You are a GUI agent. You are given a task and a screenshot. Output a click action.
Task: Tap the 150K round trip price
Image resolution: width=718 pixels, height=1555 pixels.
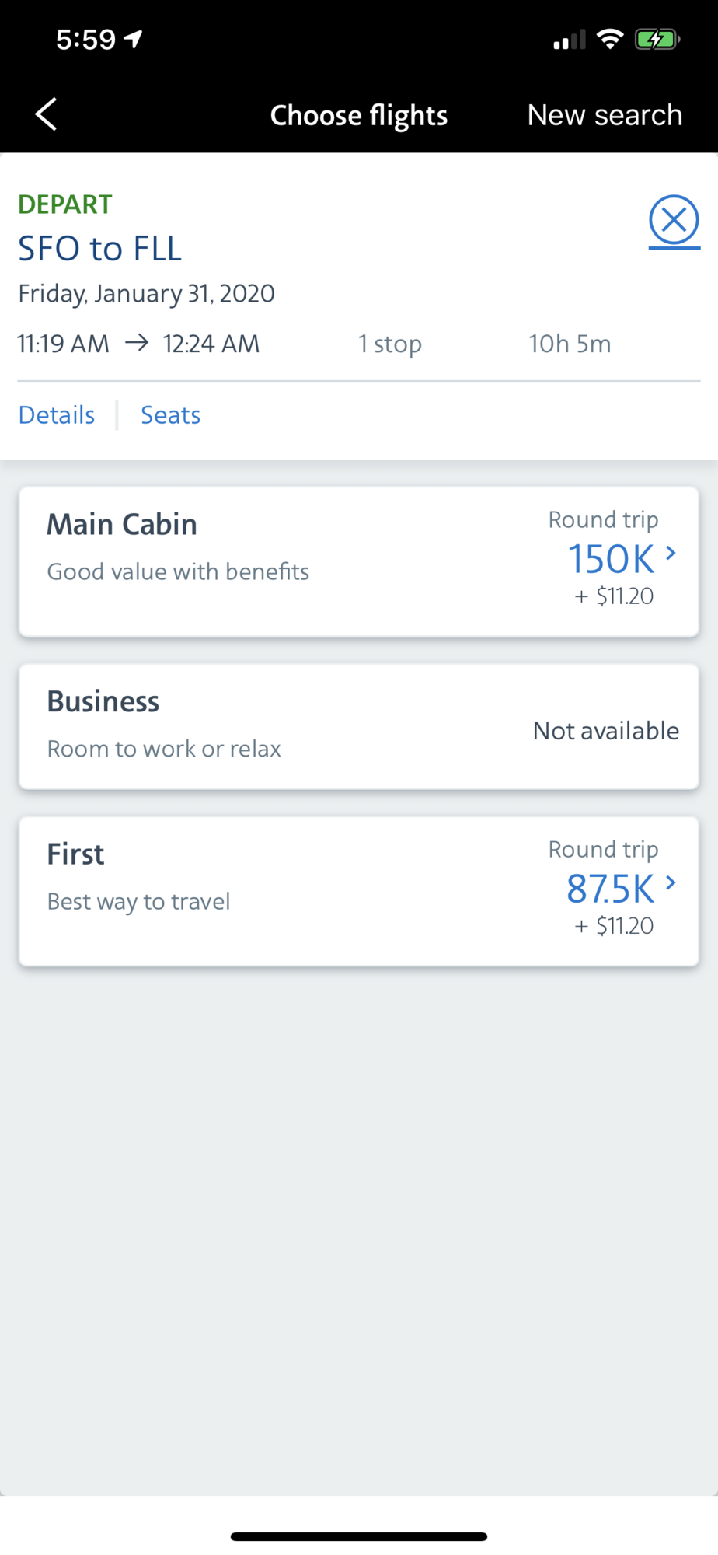pos(611,559)
